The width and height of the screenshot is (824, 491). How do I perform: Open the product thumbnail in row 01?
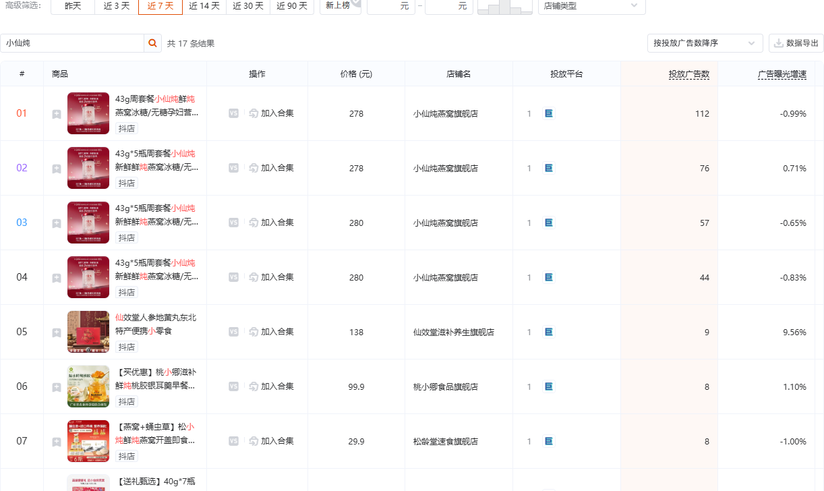coord(88,113)
